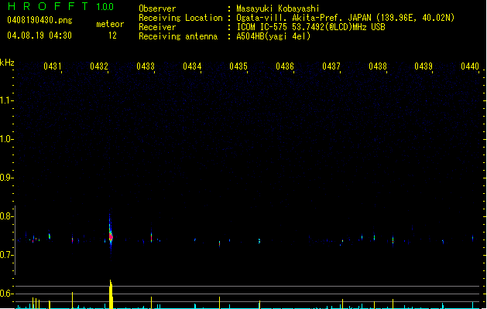
Task: Click the Observer field label
Action: [157, 8]
